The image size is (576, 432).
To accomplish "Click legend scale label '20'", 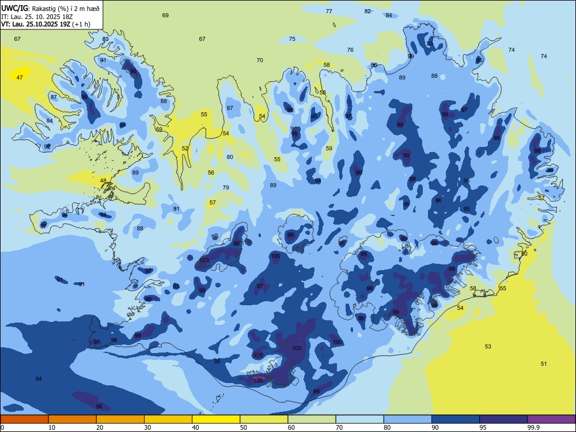I will 100,427.
